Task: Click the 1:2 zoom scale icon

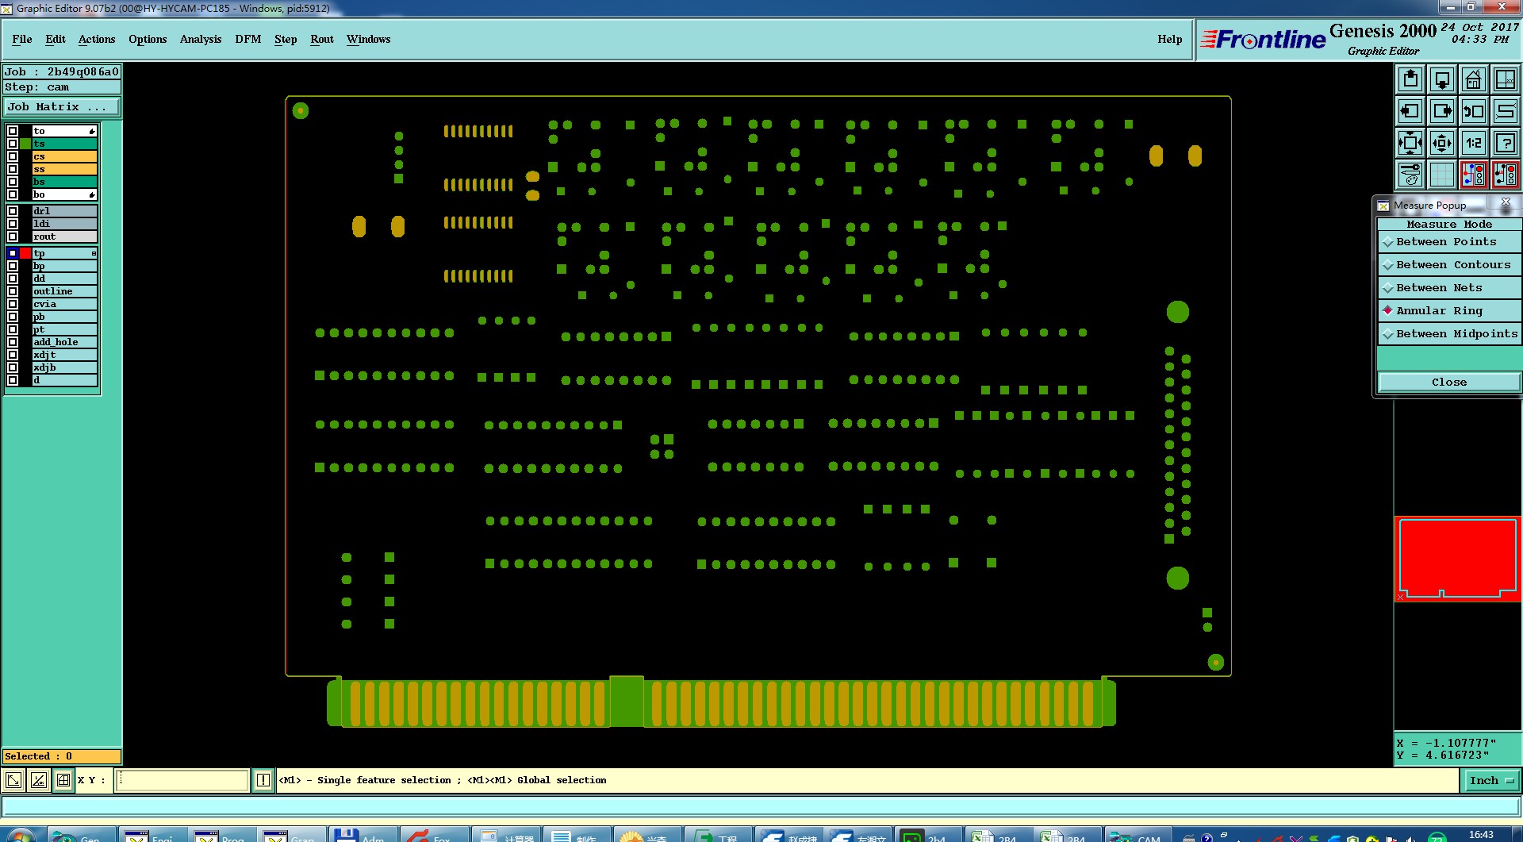Action: [1474, 143]
